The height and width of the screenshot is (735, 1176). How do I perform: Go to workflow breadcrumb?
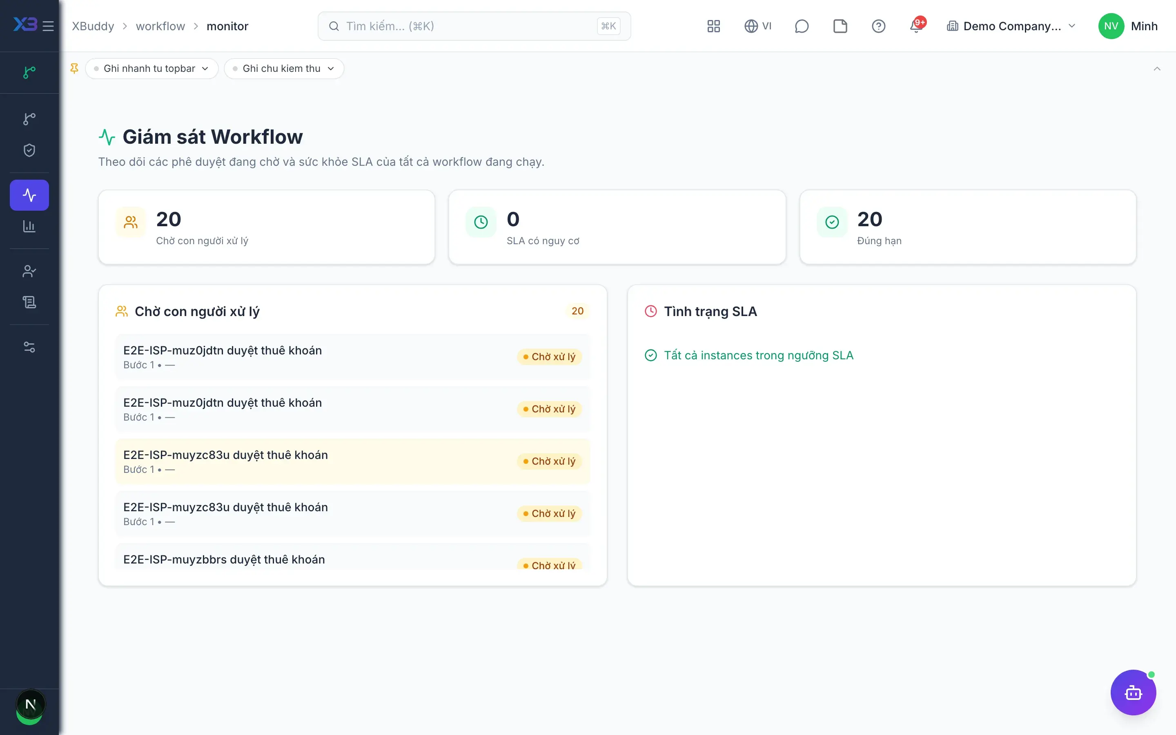160,26
